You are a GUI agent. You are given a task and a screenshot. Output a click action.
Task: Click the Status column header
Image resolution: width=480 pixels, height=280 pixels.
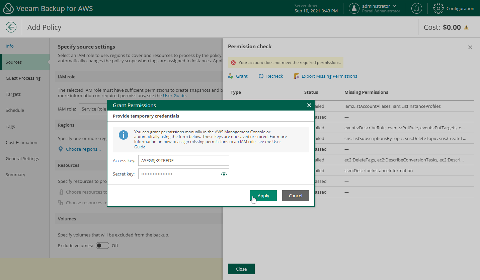click(x=311, y=92)
